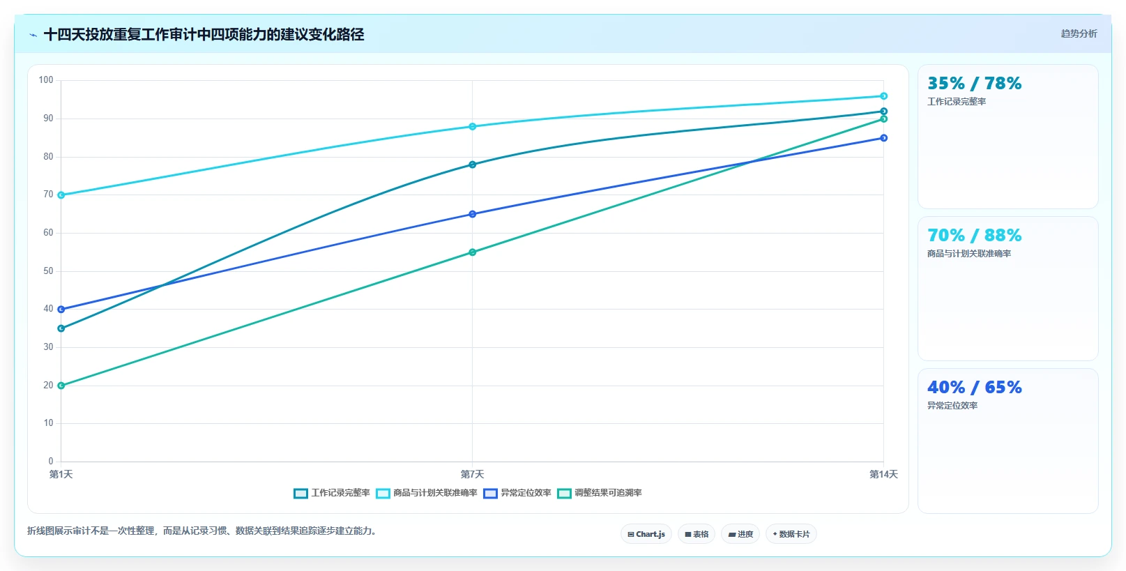Click the 工作记录完整率 card caption
The height and width of the screenshot is (571, 1126).
coord(957,102)
